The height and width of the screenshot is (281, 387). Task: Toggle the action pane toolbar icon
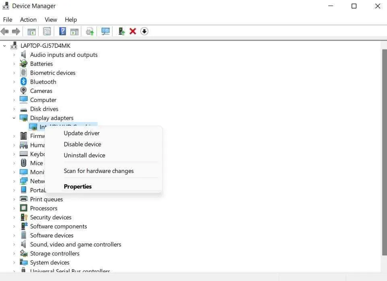(x=74, y=32)
